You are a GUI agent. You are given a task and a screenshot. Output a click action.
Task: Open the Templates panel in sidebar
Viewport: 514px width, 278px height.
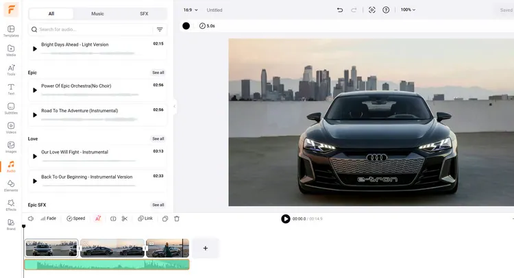11,31
